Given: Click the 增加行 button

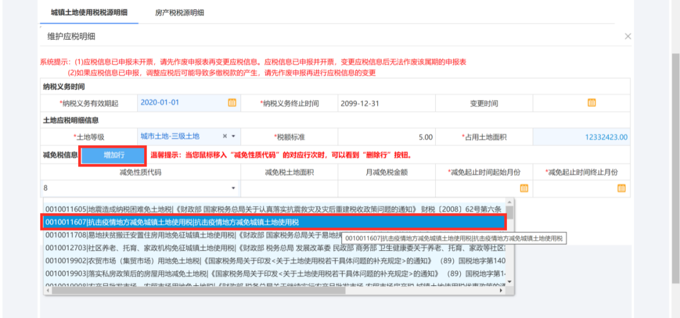Looking at the screenshot, I should [x=112, y=156].
